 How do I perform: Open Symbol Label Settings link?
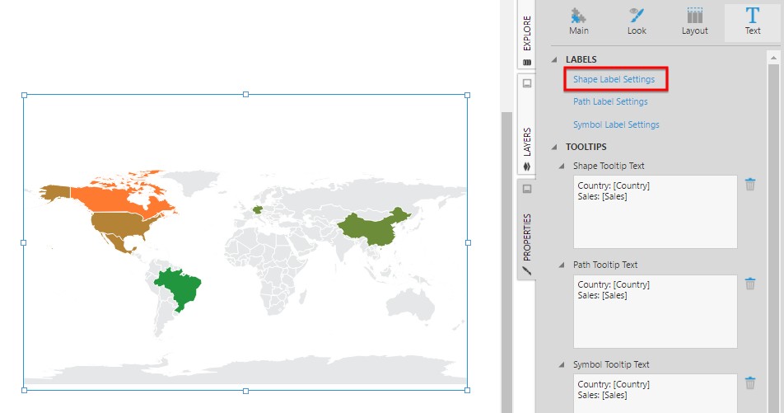point(616,125)
